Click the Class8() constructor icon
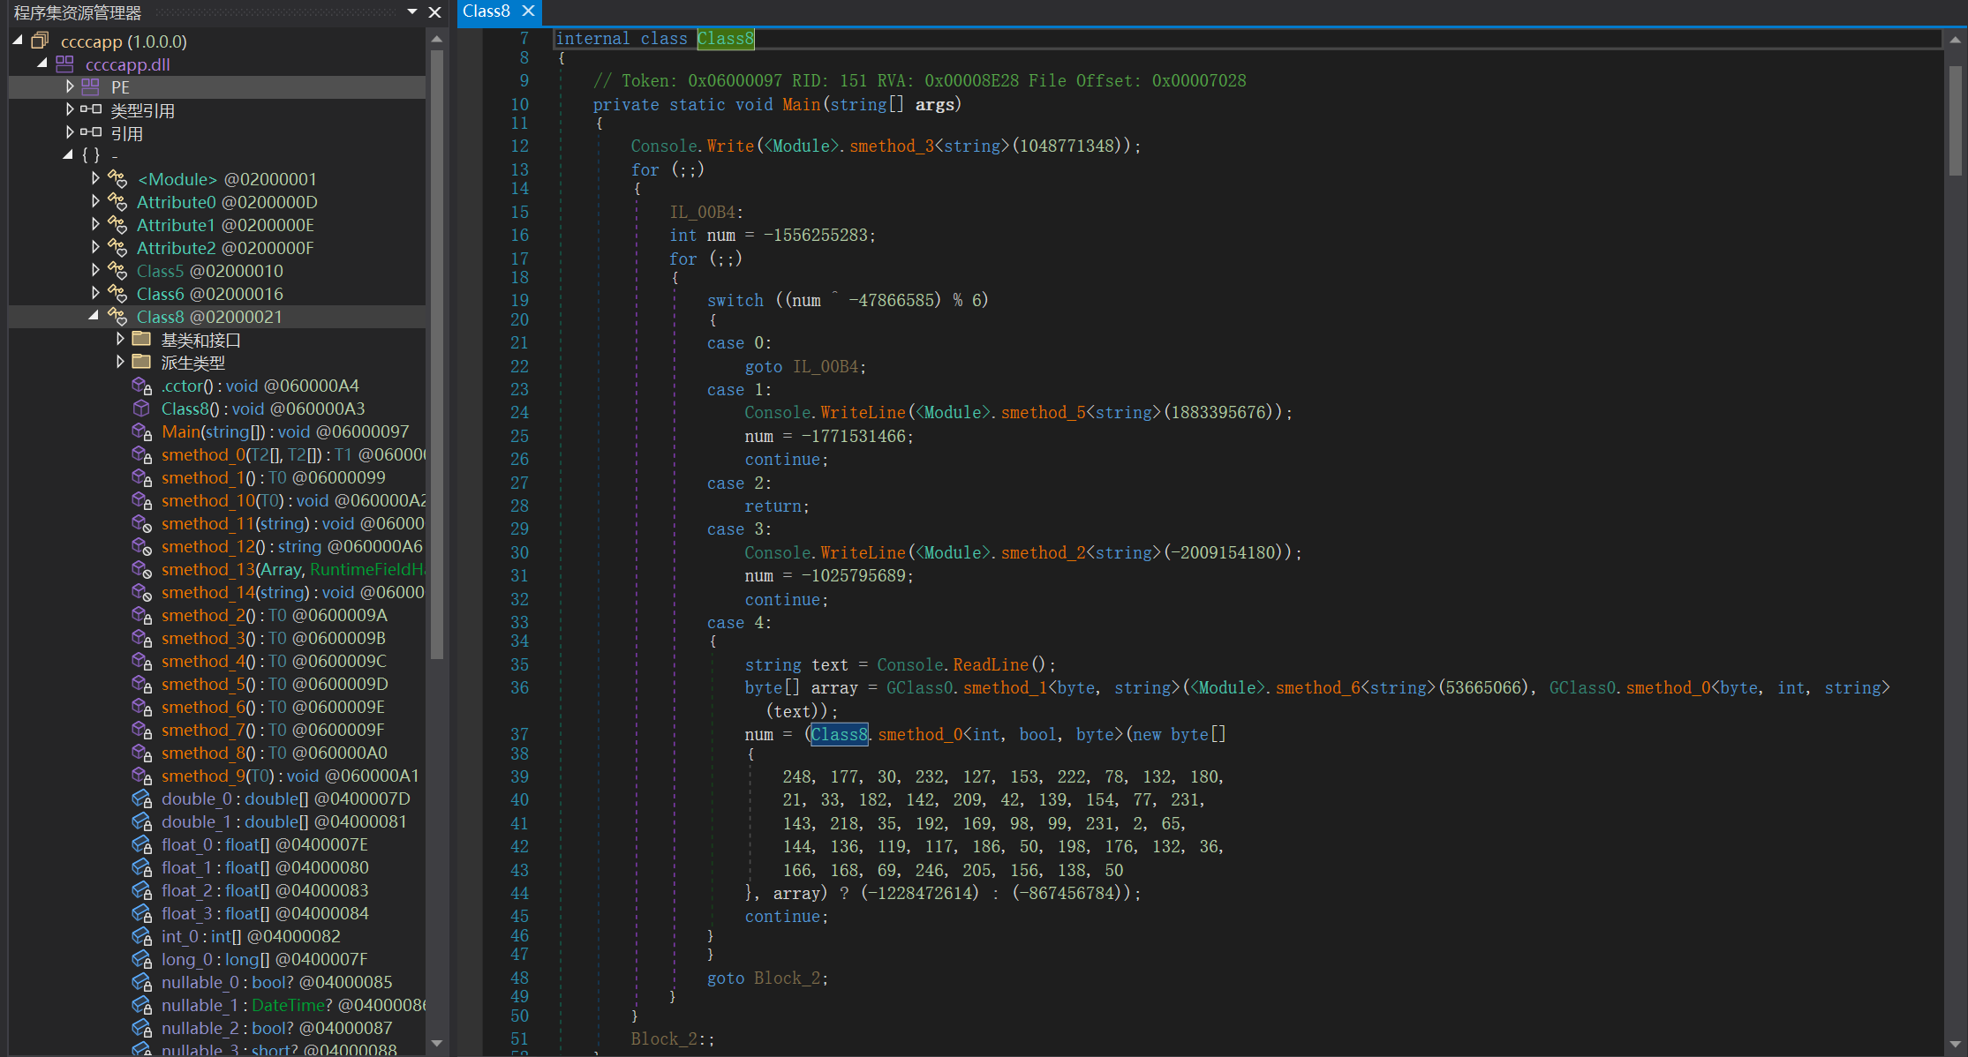1968x1057 pixels. (141, 409)
